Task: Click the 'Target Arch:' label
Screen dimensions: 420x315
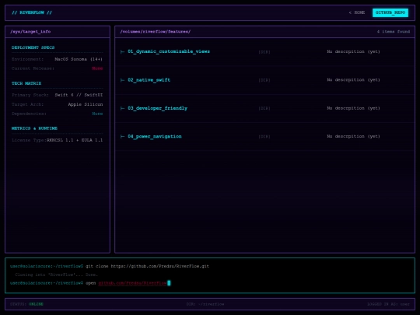Action: pyautogui.click(x=27, y=104)
